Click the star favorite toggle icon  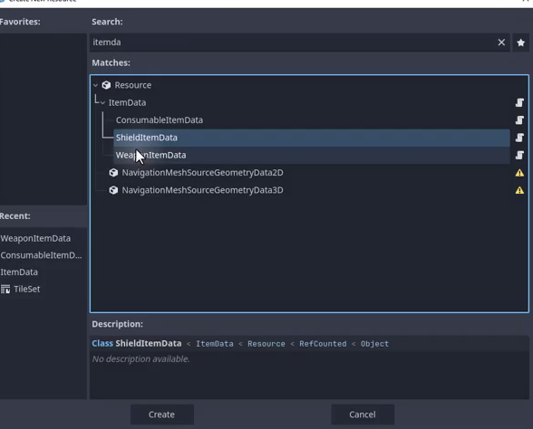tap(520, 43)
